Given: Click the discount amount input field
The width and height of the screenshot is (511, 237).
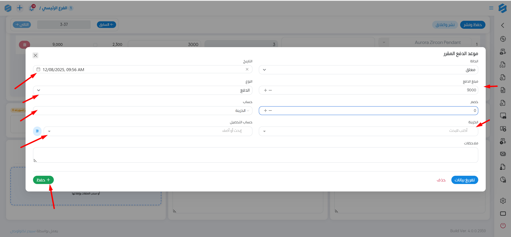Looking at the screenshot, I should click(x=373, y=111).
